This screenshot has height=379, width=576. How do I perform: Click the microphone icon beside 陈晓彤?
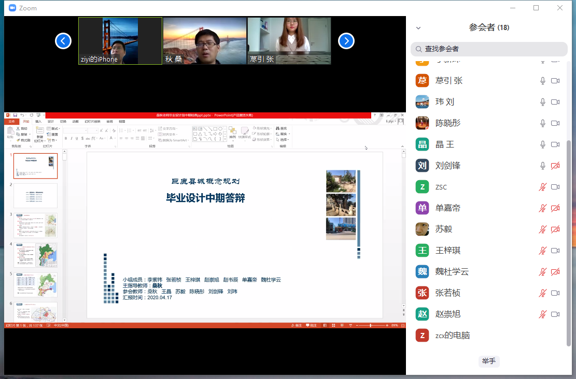point(543,123)
